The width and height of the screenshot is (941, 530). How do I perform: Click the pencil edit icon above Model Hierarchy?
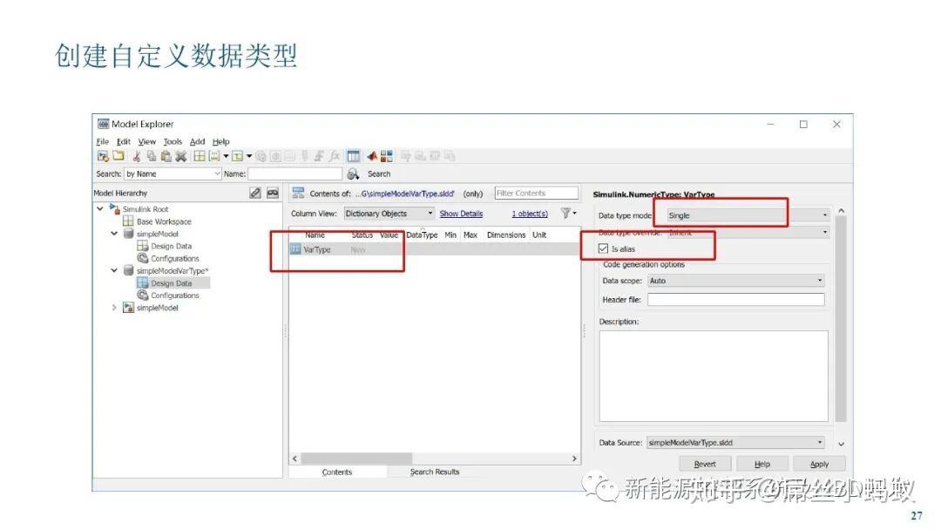pos(254,192)
